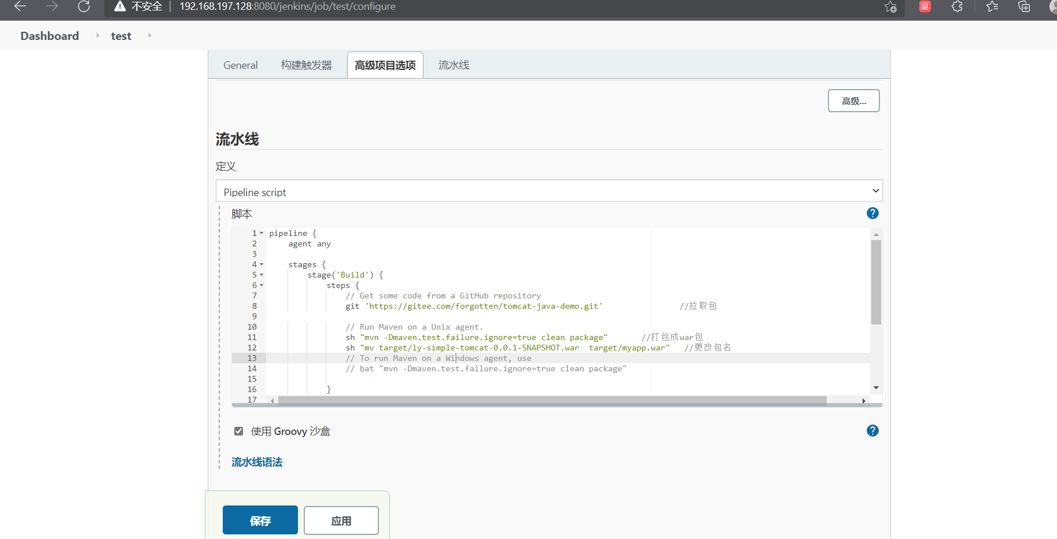Select 高级项目选项 tab

point(385,65)
